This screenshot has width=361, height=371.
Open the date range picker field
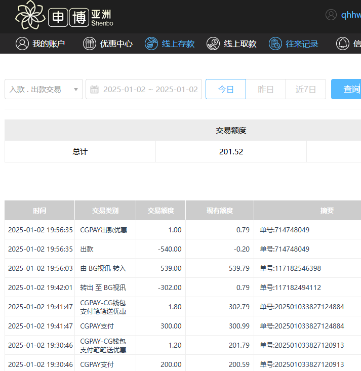coord(150,89)
